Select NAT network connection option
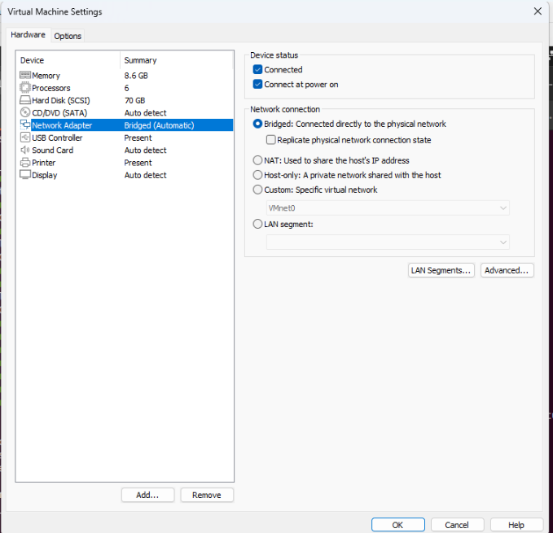553x533 pixels. tap(258, 160)
